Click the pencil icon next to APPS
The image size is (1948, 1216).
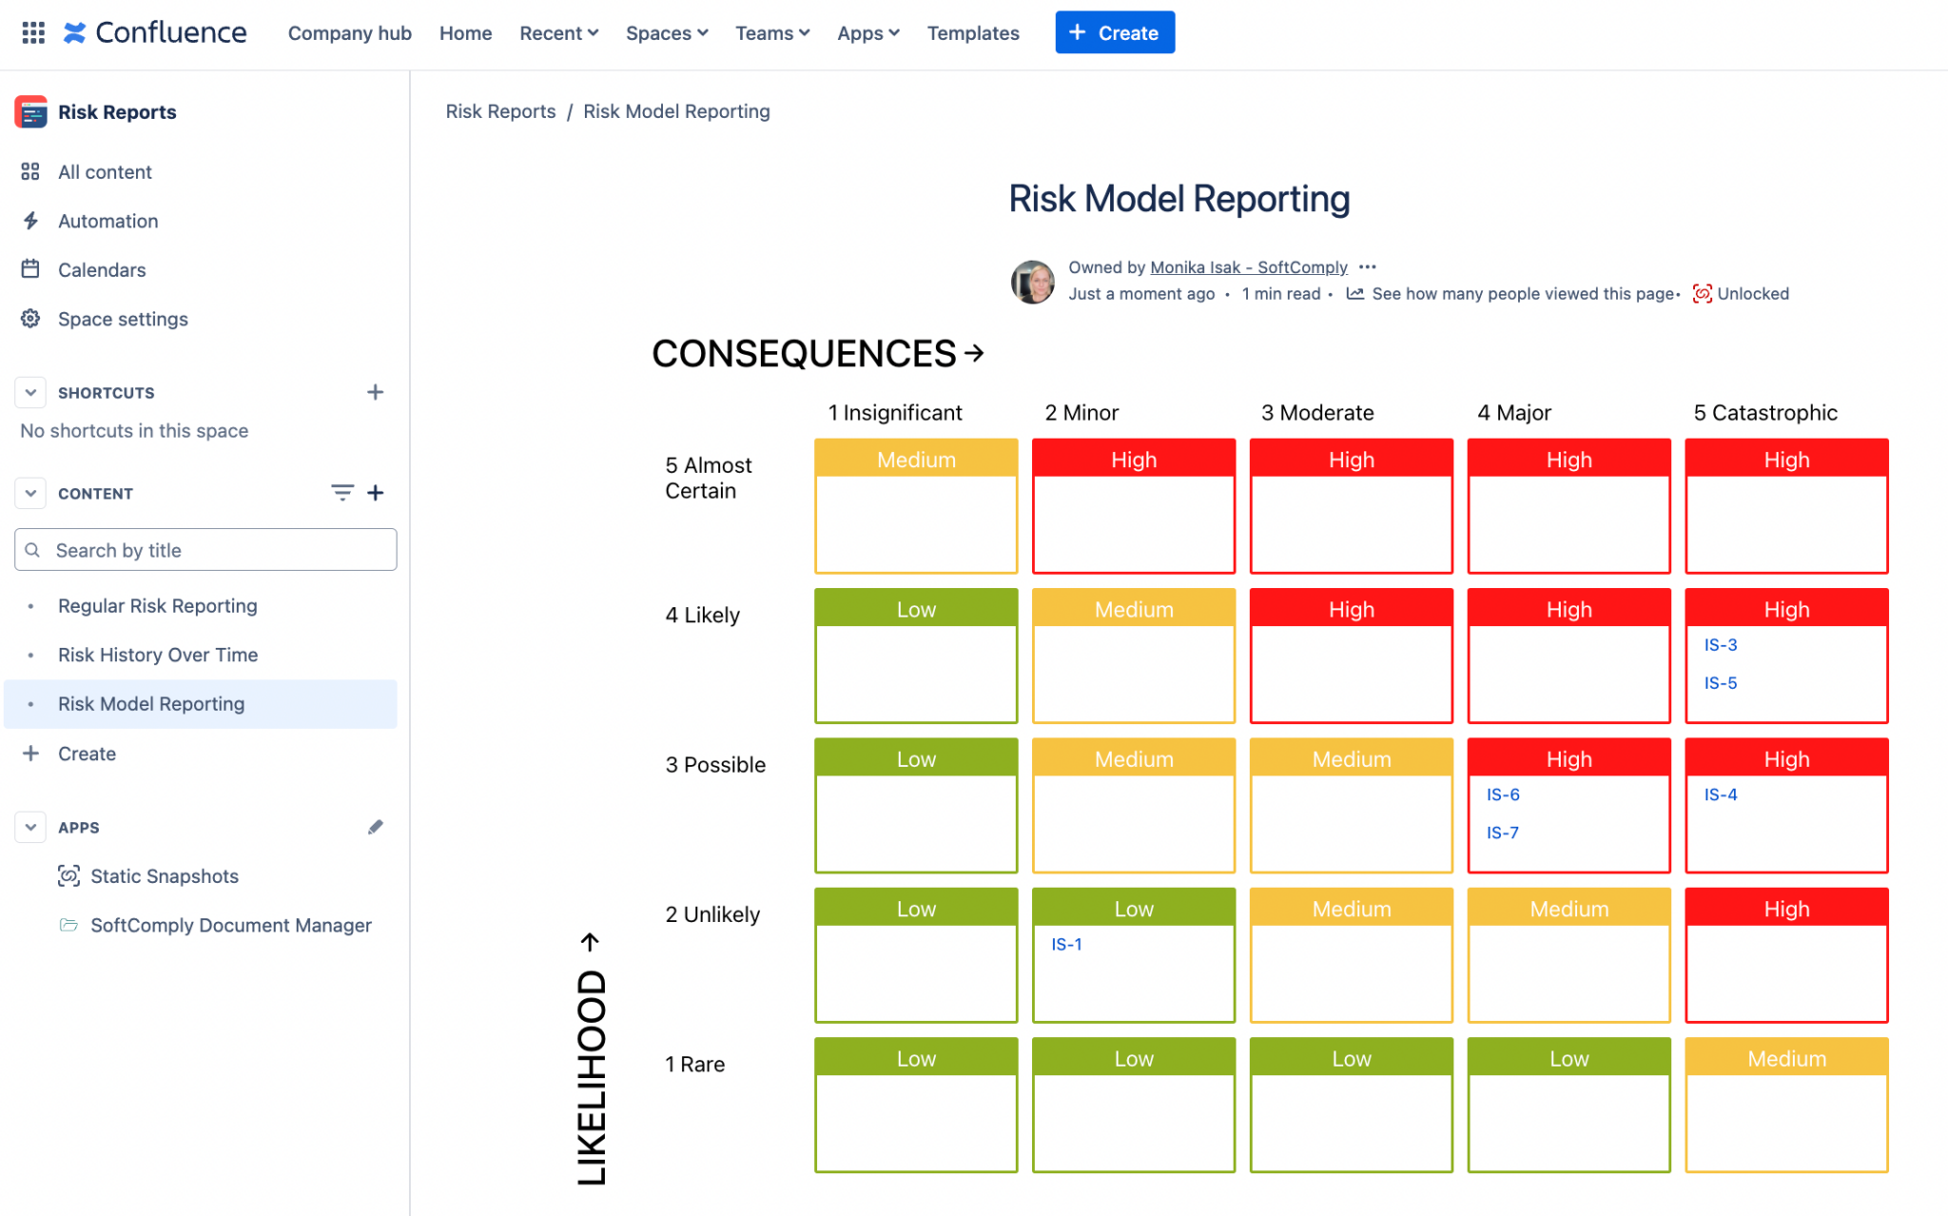tap(376, 827)
